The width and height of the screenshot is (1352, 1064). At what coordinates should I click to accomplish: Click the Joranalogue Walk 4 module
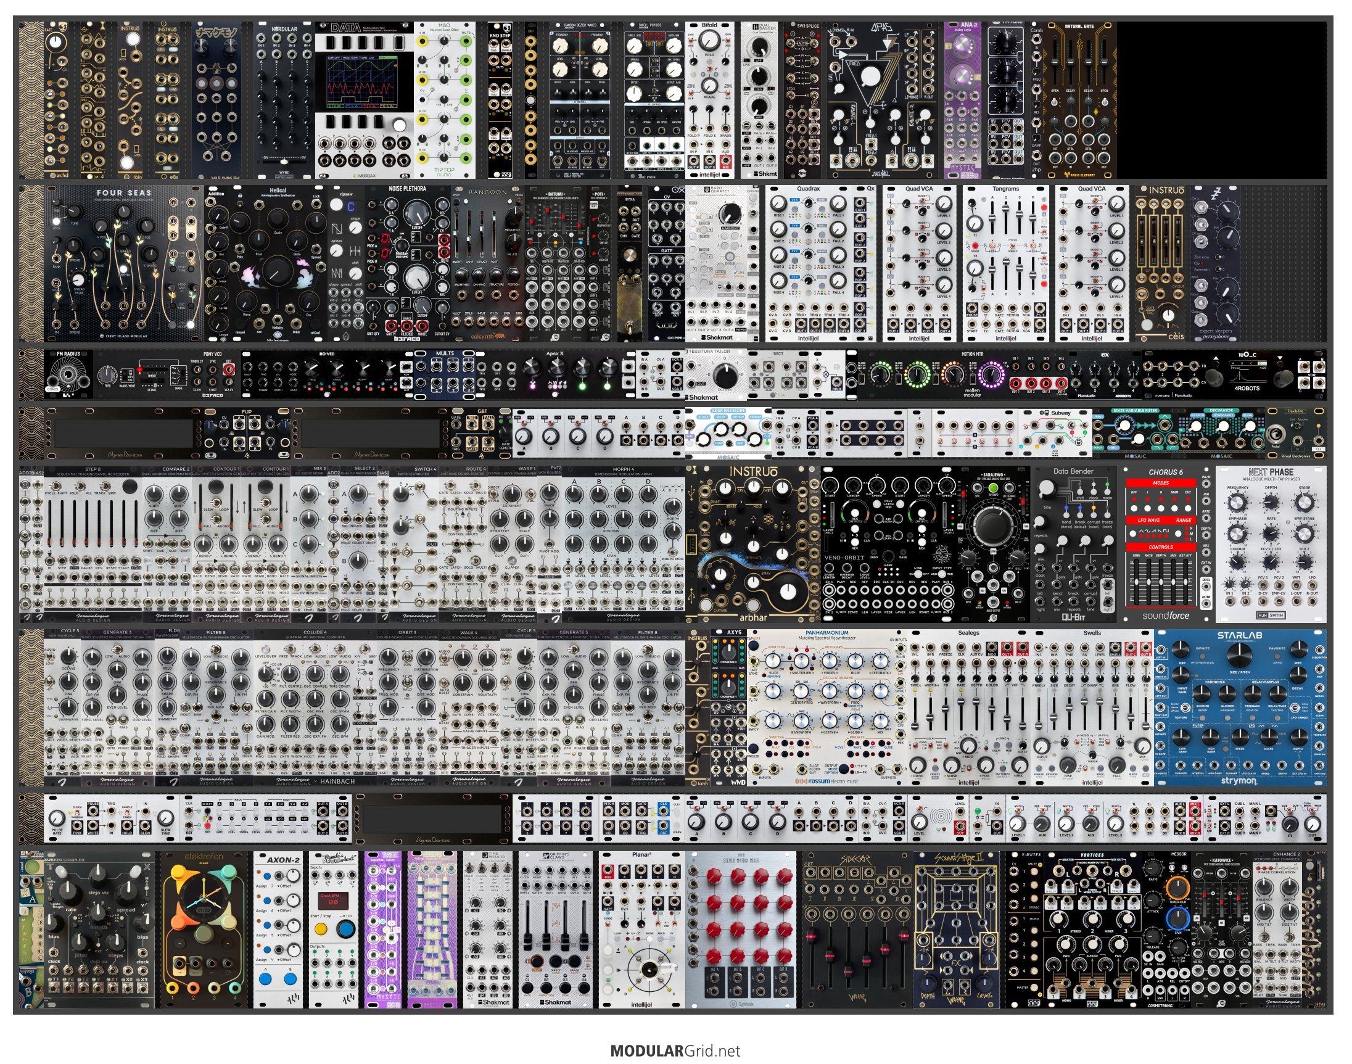[x=469, y=707]
